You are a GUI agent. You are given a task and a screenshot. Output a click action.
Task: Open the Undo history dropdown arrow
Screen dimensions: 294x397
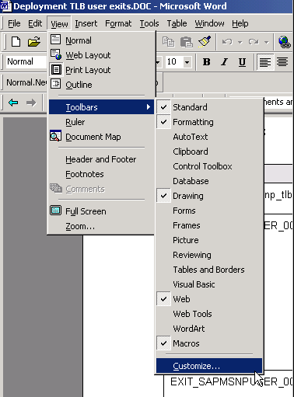click(x=240, y=42)
